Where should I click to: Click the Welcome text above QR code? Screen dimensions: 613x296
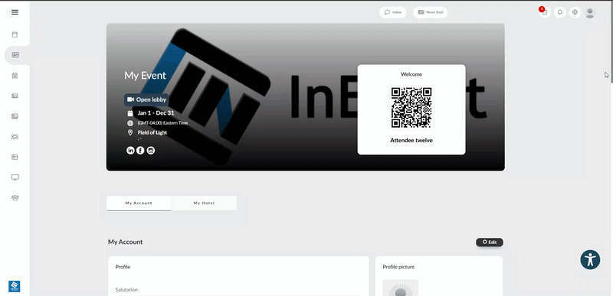tap(411, 74)
